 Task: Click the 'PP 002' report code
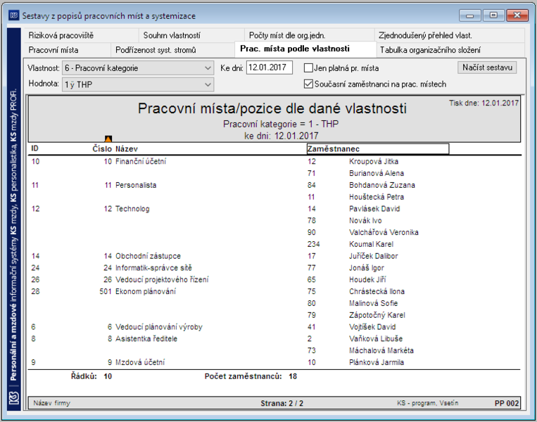click(x=507, y=403)
